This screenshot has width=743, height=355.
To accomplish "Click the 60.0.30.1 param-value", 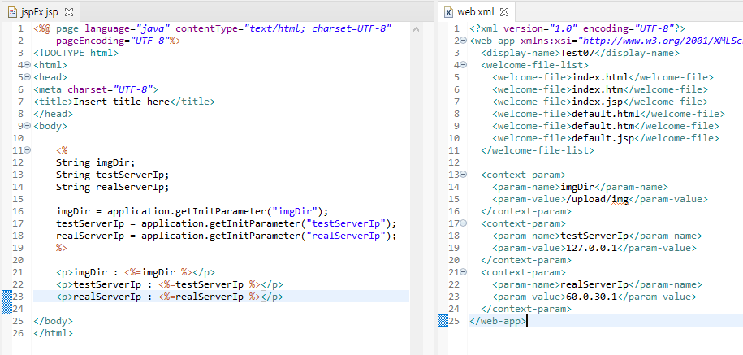I will 591,297.
